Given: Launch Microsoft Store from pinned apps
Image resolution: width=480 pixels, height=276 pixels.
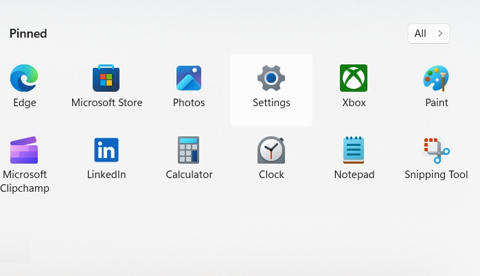Looking at the screenshot, I should point(106,86).
